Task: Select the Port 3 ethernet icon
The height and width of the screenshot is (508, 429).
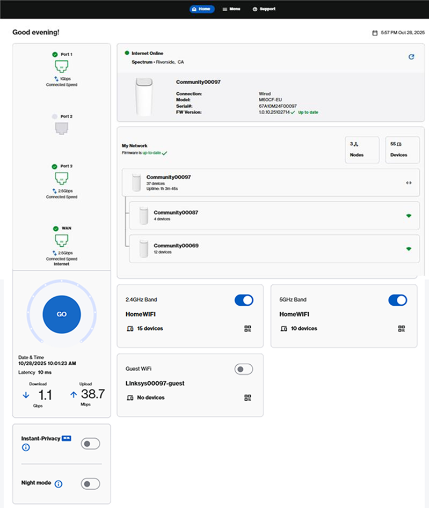Action: pyautogui.click(x=62, y=178)
